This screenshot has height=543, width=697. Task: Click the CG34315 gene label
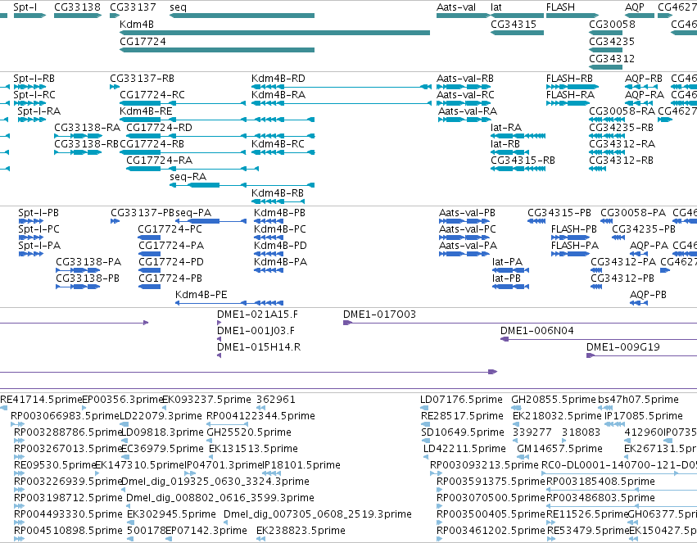(x=514, y=24)
